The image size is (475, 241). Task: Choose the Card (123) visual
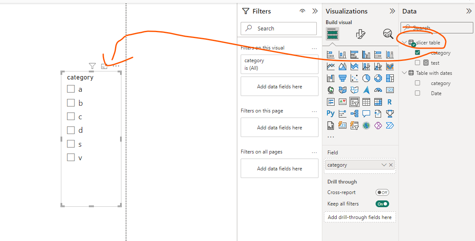(390, 90)
